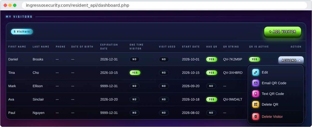Click the blue pencil Edit icon
The image size is (312, 127).
click(x=256, y=72)
